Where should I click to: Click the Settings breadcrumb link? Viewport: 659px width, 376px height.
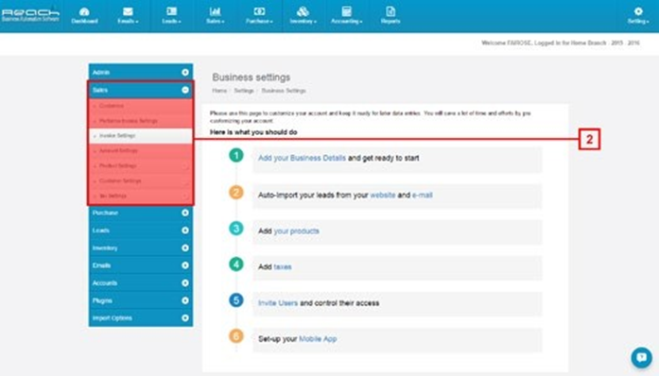click(244, 91)
